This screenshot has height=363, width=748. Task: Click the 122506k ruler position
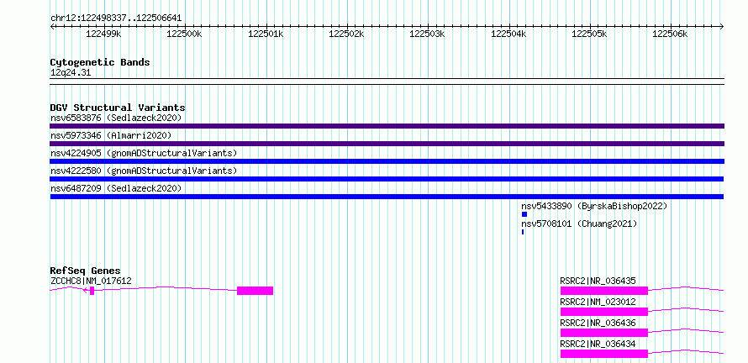[670, 34]
